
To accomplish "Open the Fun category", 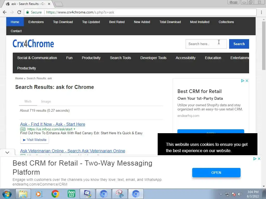I will [69, 58].
